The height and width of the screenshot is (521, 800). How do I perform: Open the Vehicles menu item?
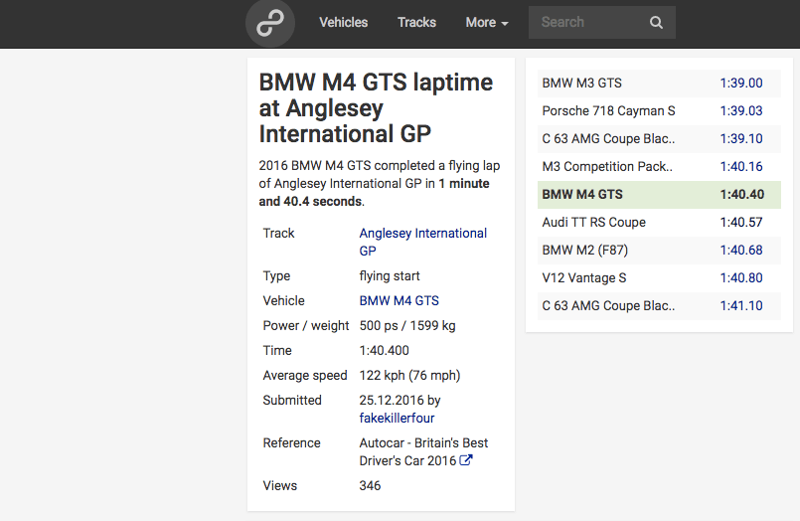pos(344,23)
